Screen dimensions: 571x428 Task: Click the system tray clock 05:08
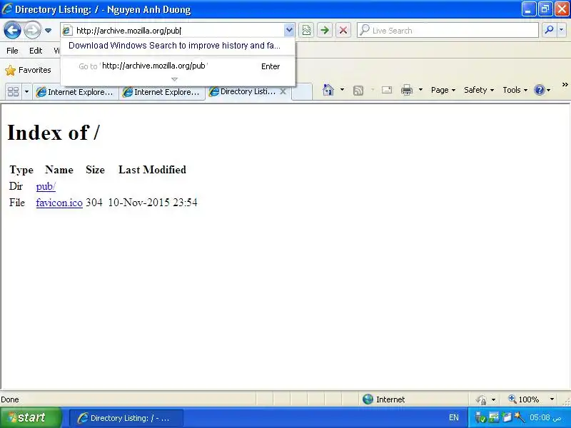coord(545,417)
